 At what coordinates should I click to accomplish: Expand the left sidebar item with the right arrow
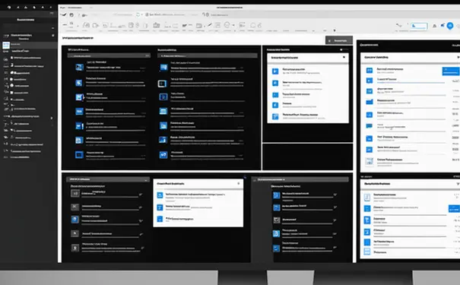(x=52, y=118)
